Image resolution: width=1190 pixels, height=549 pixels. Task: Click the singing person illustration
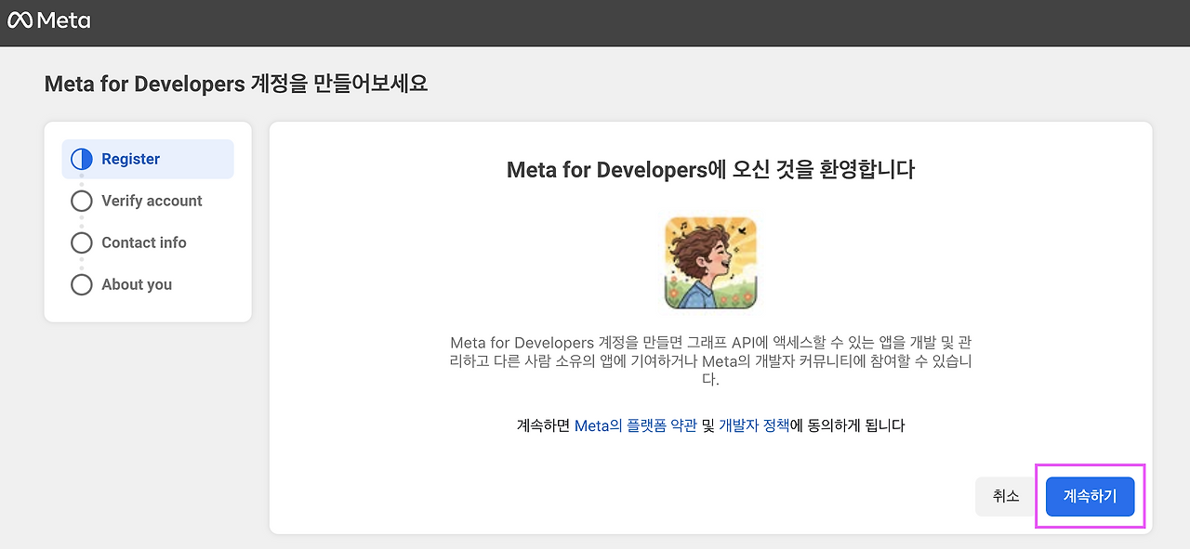point(710,263)
